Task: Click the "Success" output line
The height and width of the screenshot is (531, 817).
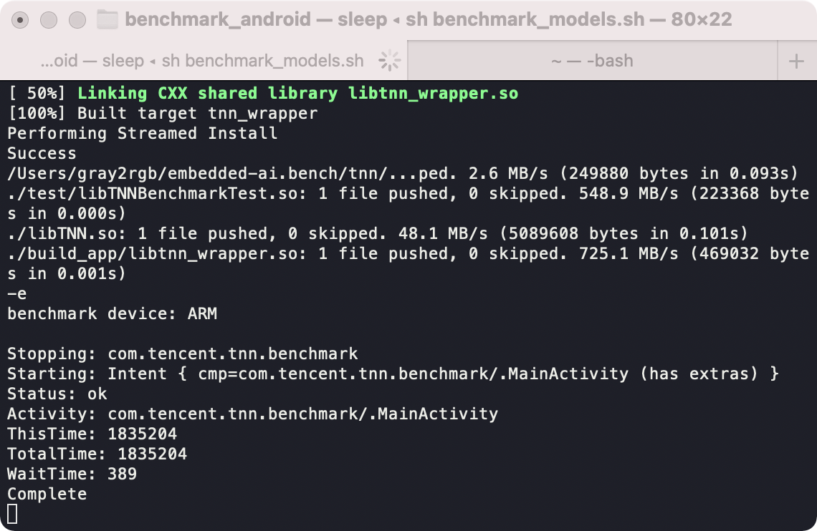Action: (42, 153)
